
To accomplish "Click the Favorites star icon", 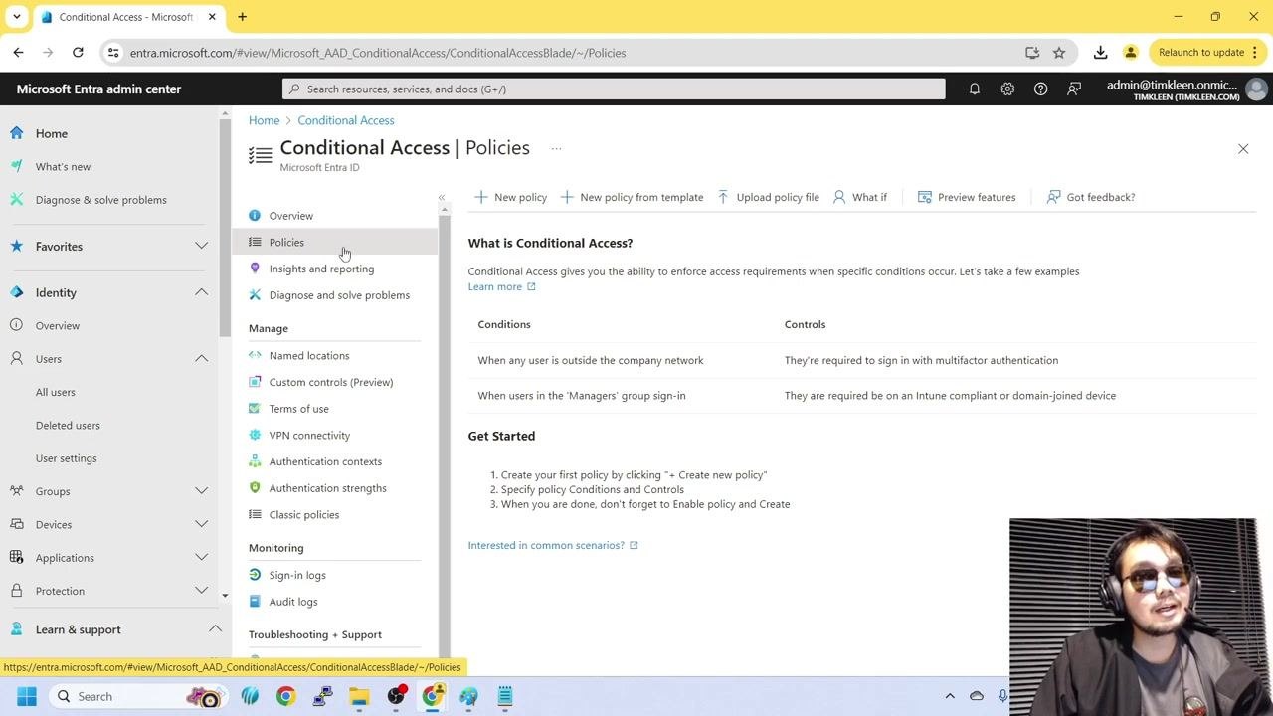I will pyautogui.click(x=17, y=246).
